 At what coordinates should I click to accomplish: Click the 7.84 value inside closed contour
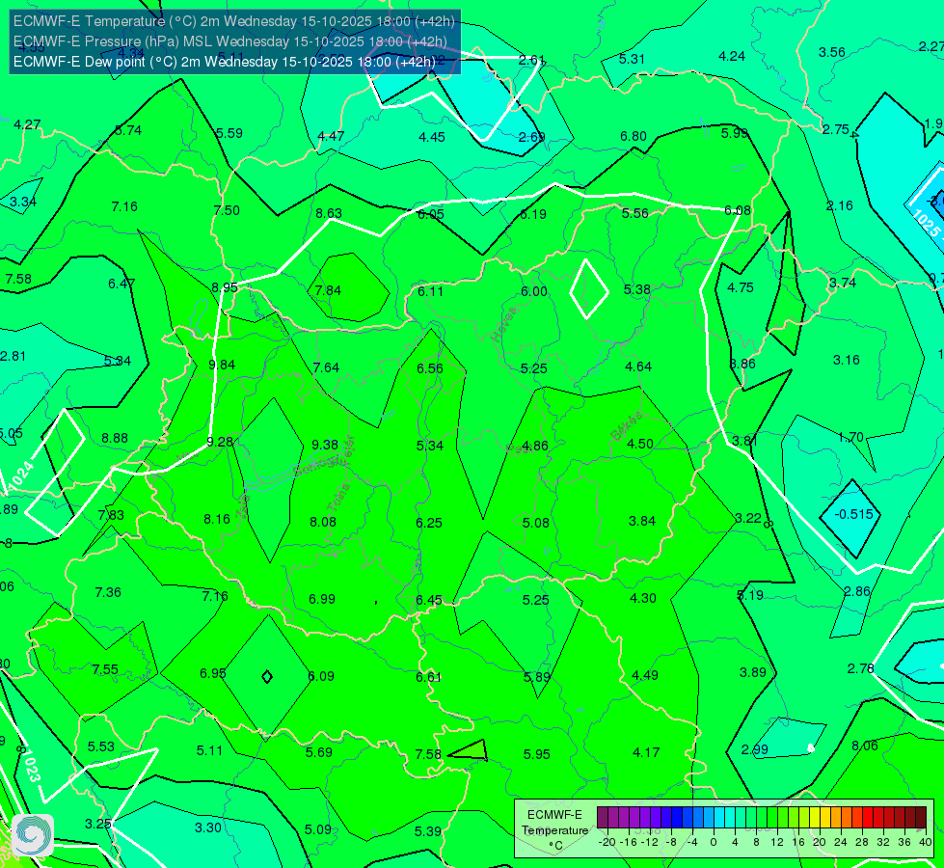(328, 290)
